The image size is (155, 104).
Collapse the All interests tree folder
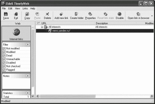coord(42,27)
